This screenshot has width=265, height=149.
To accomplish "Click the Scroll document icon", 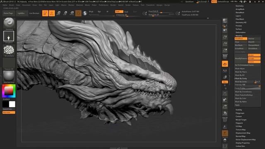I will coord(225,30).
